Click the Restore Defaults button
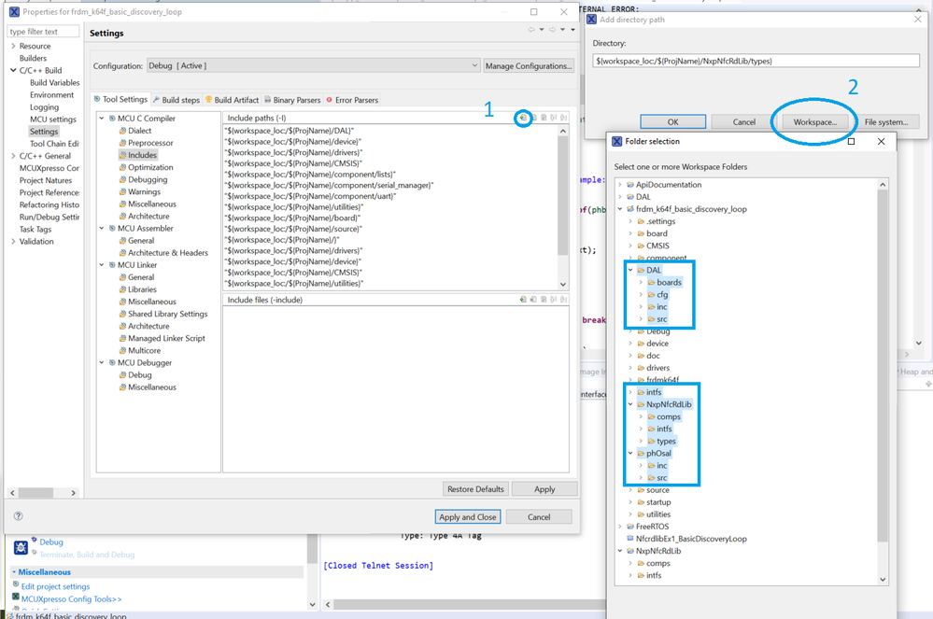The height and width of the screenshot is (619, 933). tap(475, 489)
